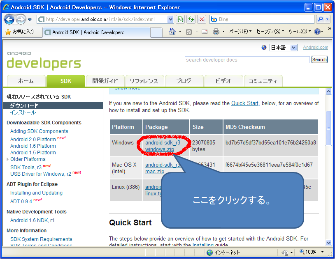Click the Print printer icon
The image size is (335, 259).
point(216,32)
